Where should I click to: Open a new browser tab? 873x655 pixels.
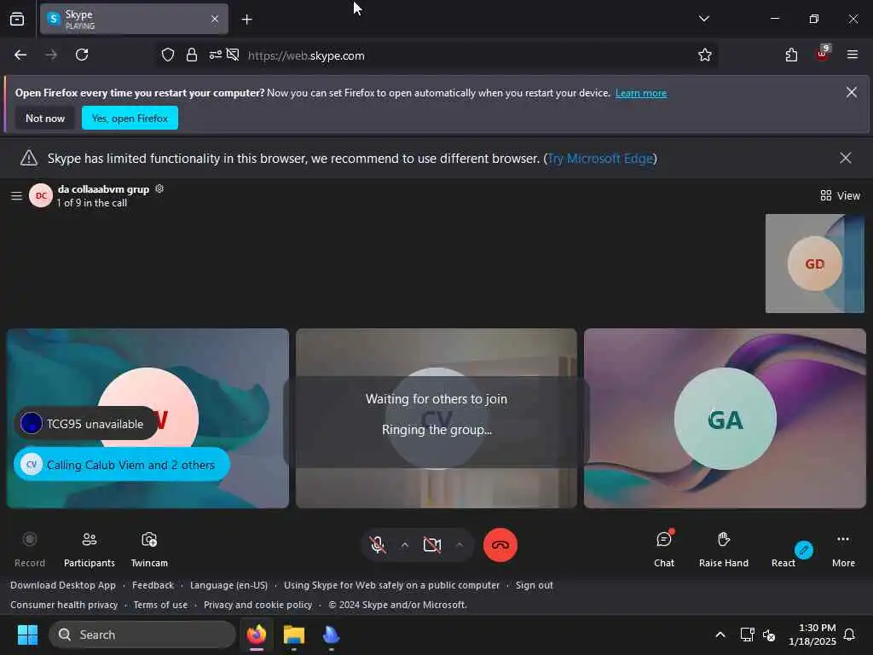click(246, 20)
